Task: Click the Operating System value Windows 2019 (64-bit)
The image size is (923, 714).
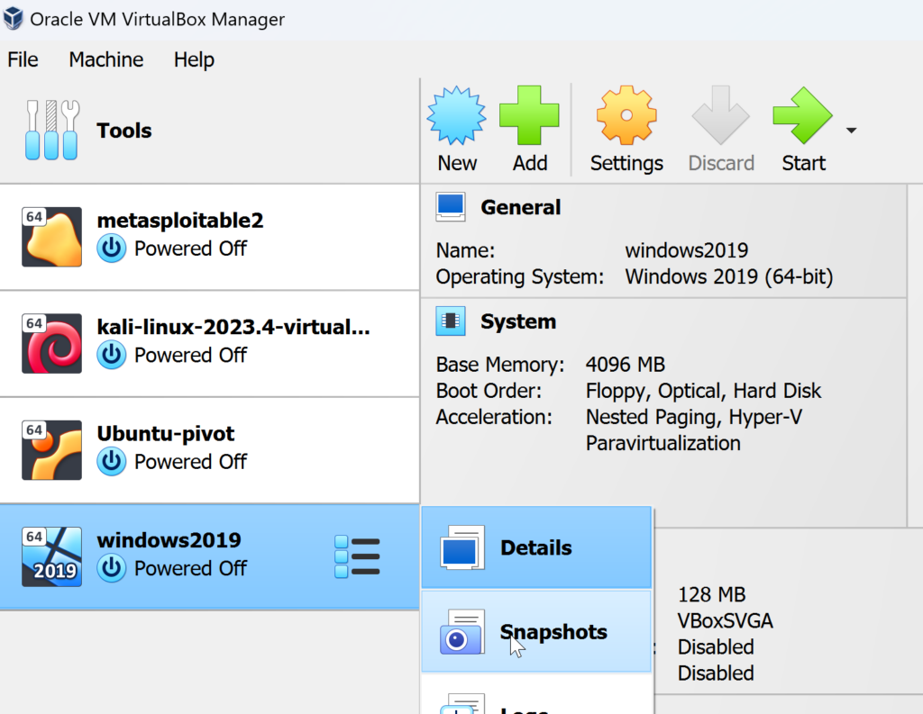Action: pos(728,276)
